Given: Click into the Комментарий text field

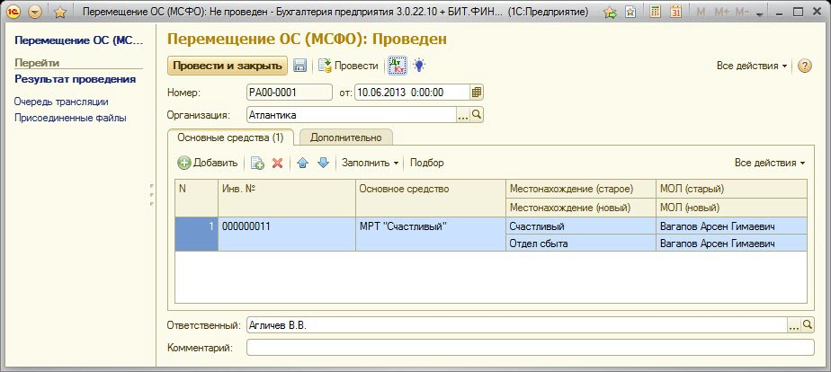Looking at the screenshot, I should tap(531, 348).
